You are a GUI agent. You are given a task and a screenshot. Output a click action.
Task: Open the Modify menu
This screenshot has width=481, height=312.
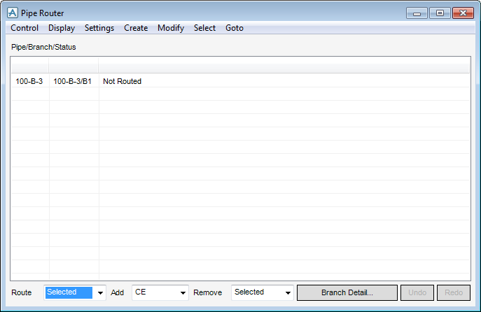171,28
